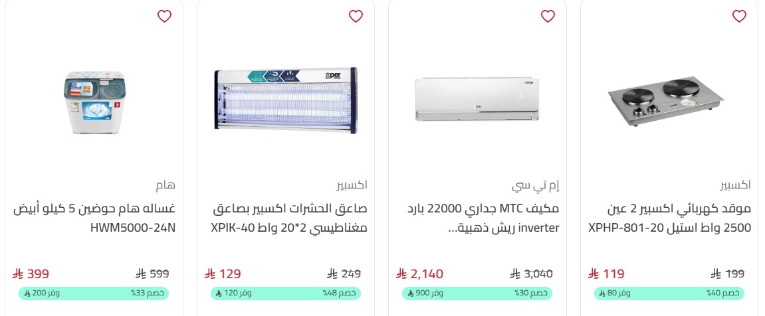765x316 pixels.
Task: Save Ham washing machine to favorites
Action: [x=164, y=17]
